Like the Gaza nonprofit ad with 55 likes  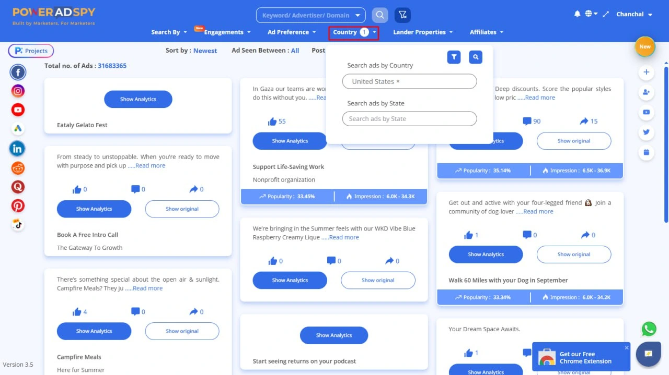[272, 122]
